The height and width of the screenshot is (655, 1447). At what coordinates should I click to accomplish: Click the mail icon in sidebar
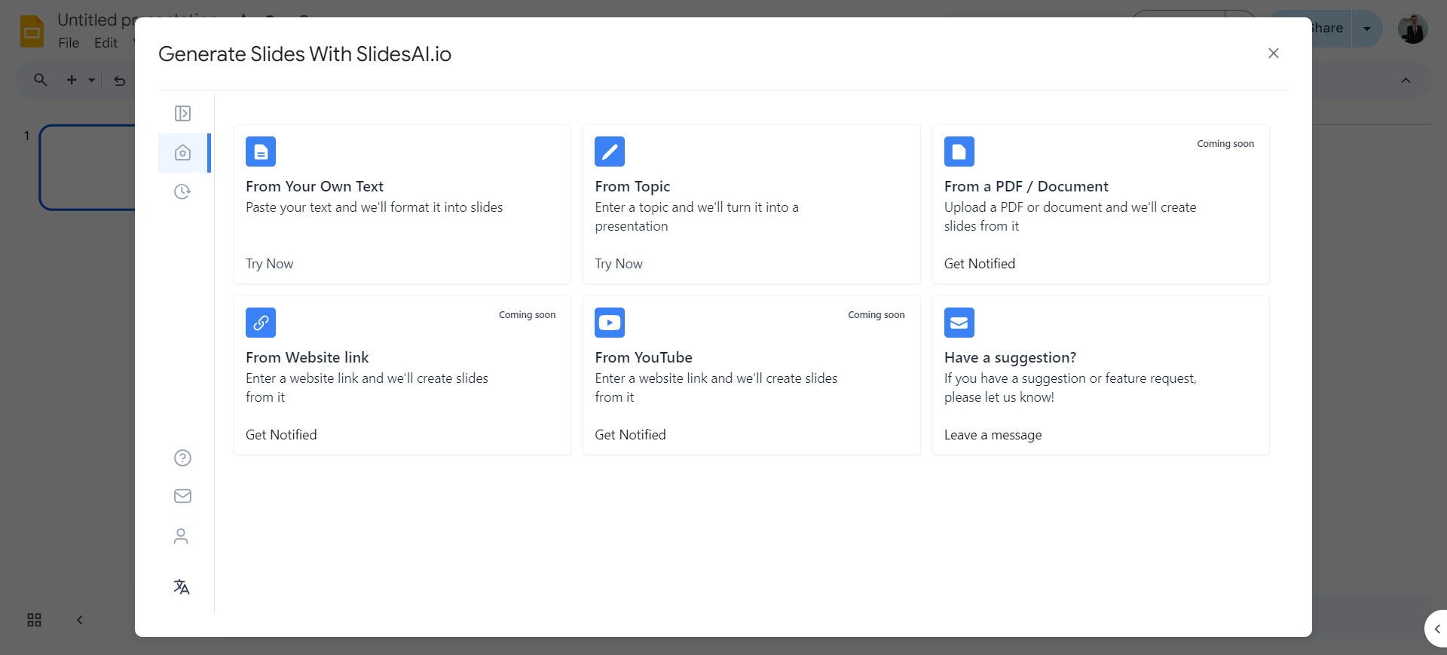pos(182,496)
